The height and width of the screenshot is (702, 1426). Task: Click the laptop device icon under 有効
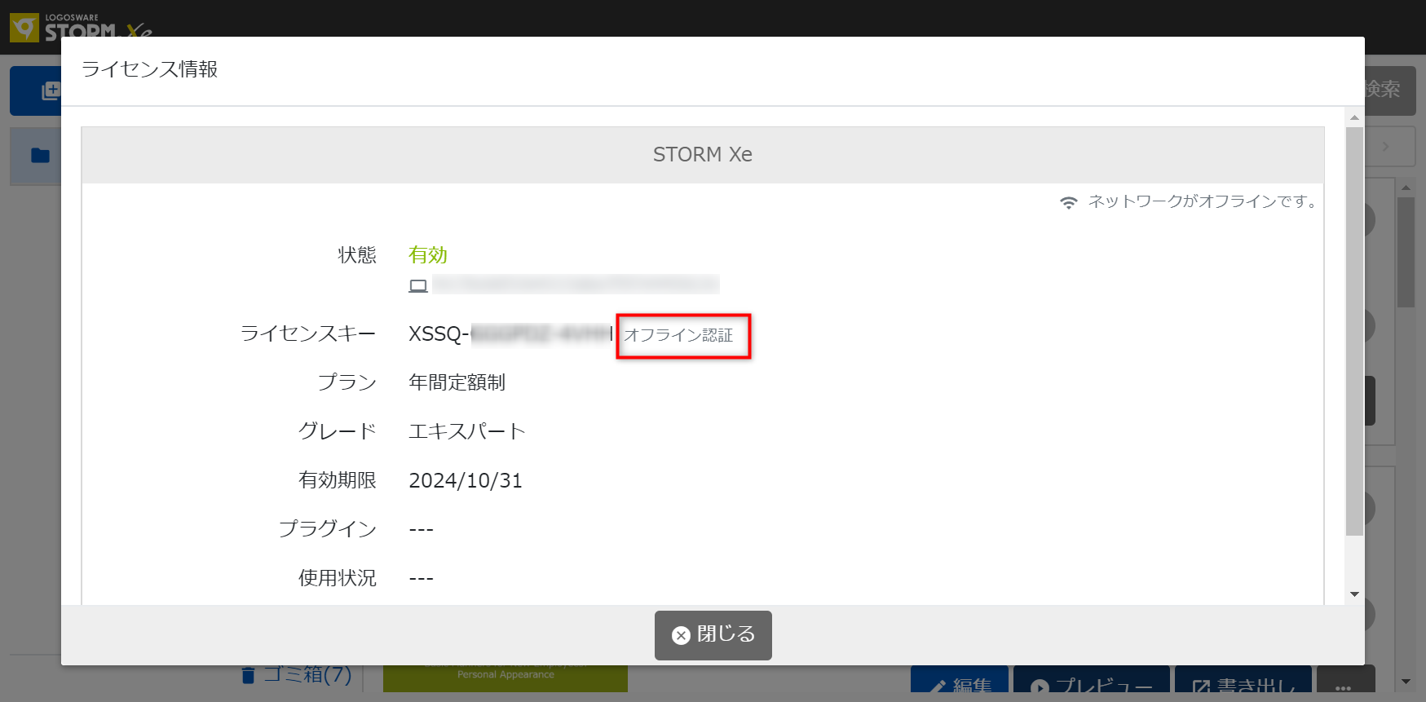418,285
